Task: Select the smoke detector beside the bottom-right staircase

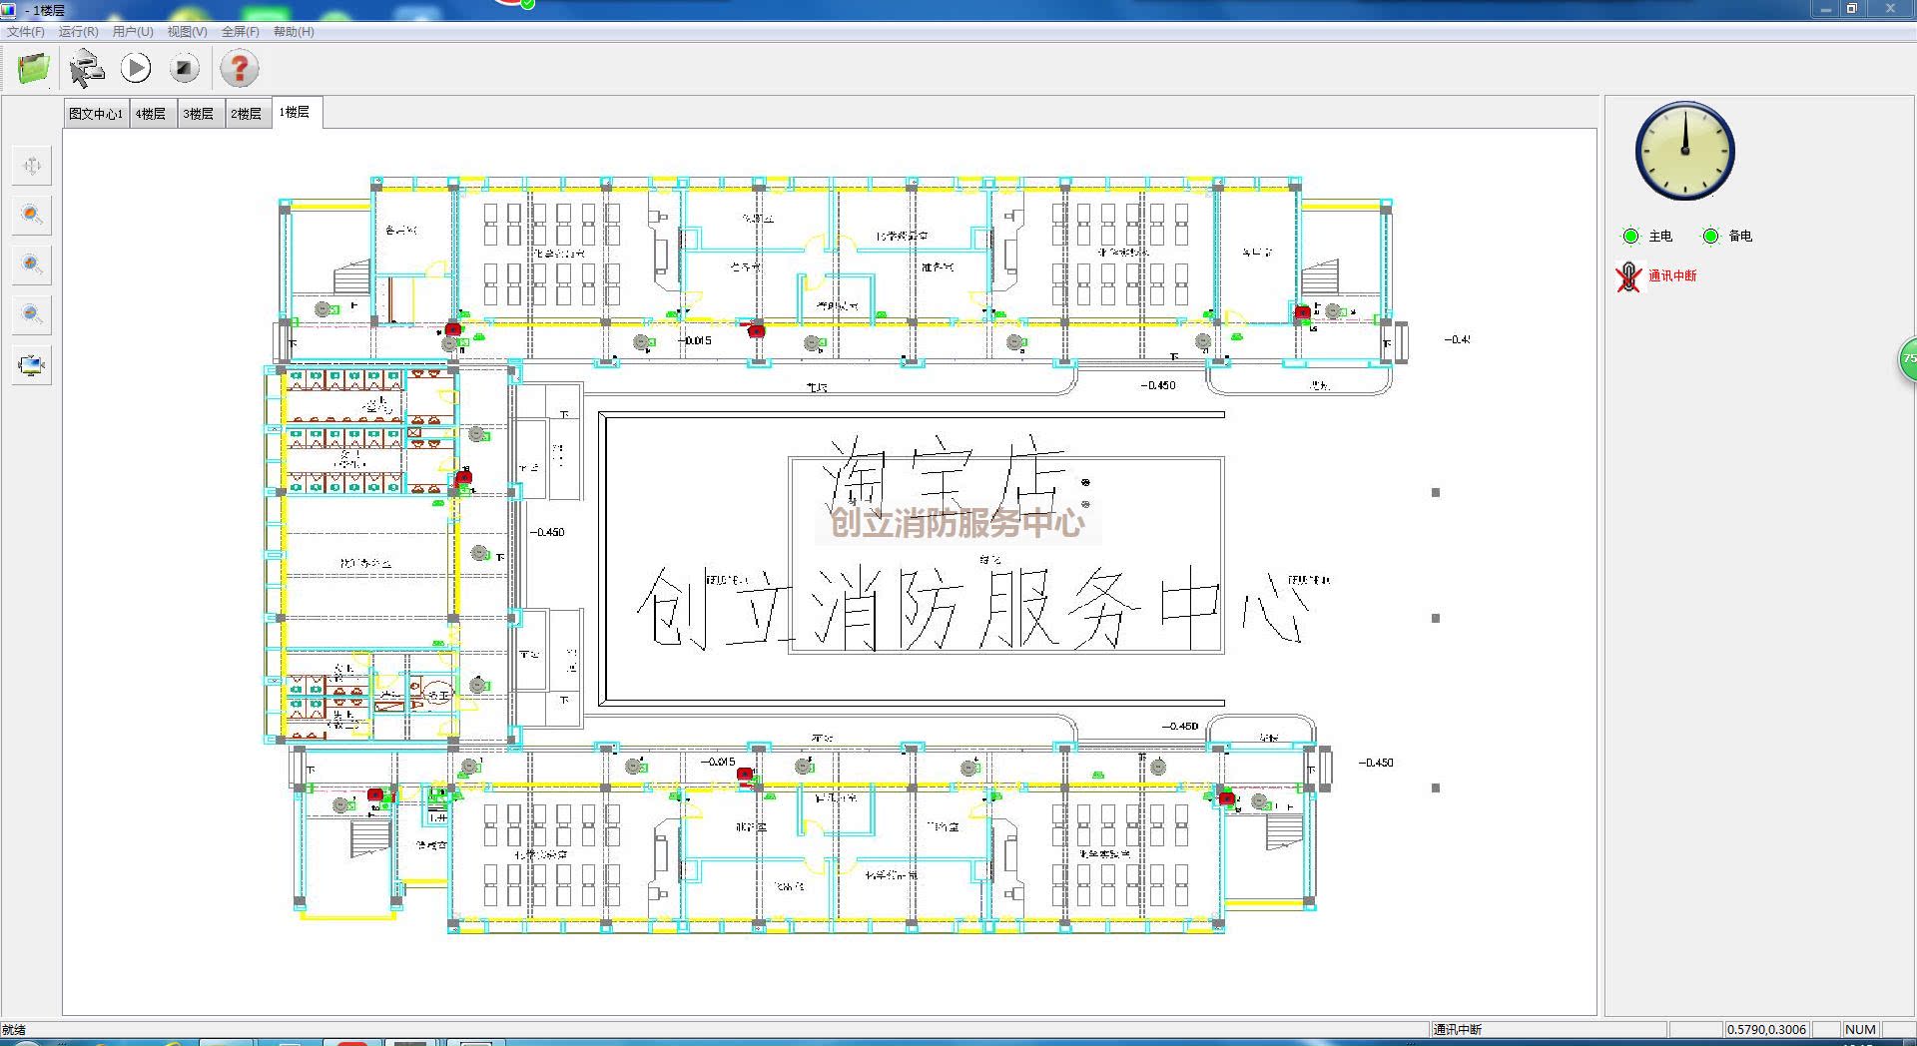Action: [x=1260, y=801]
